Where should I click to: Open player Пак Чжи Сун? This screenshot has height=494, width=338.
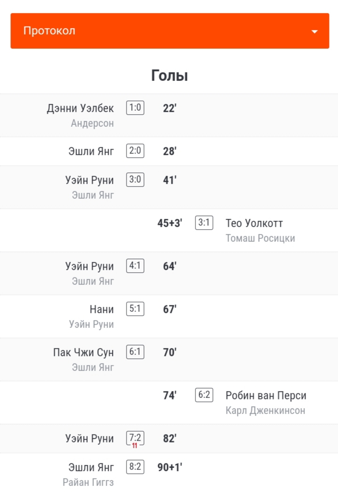pyautogui.click(x=84, y=352)
